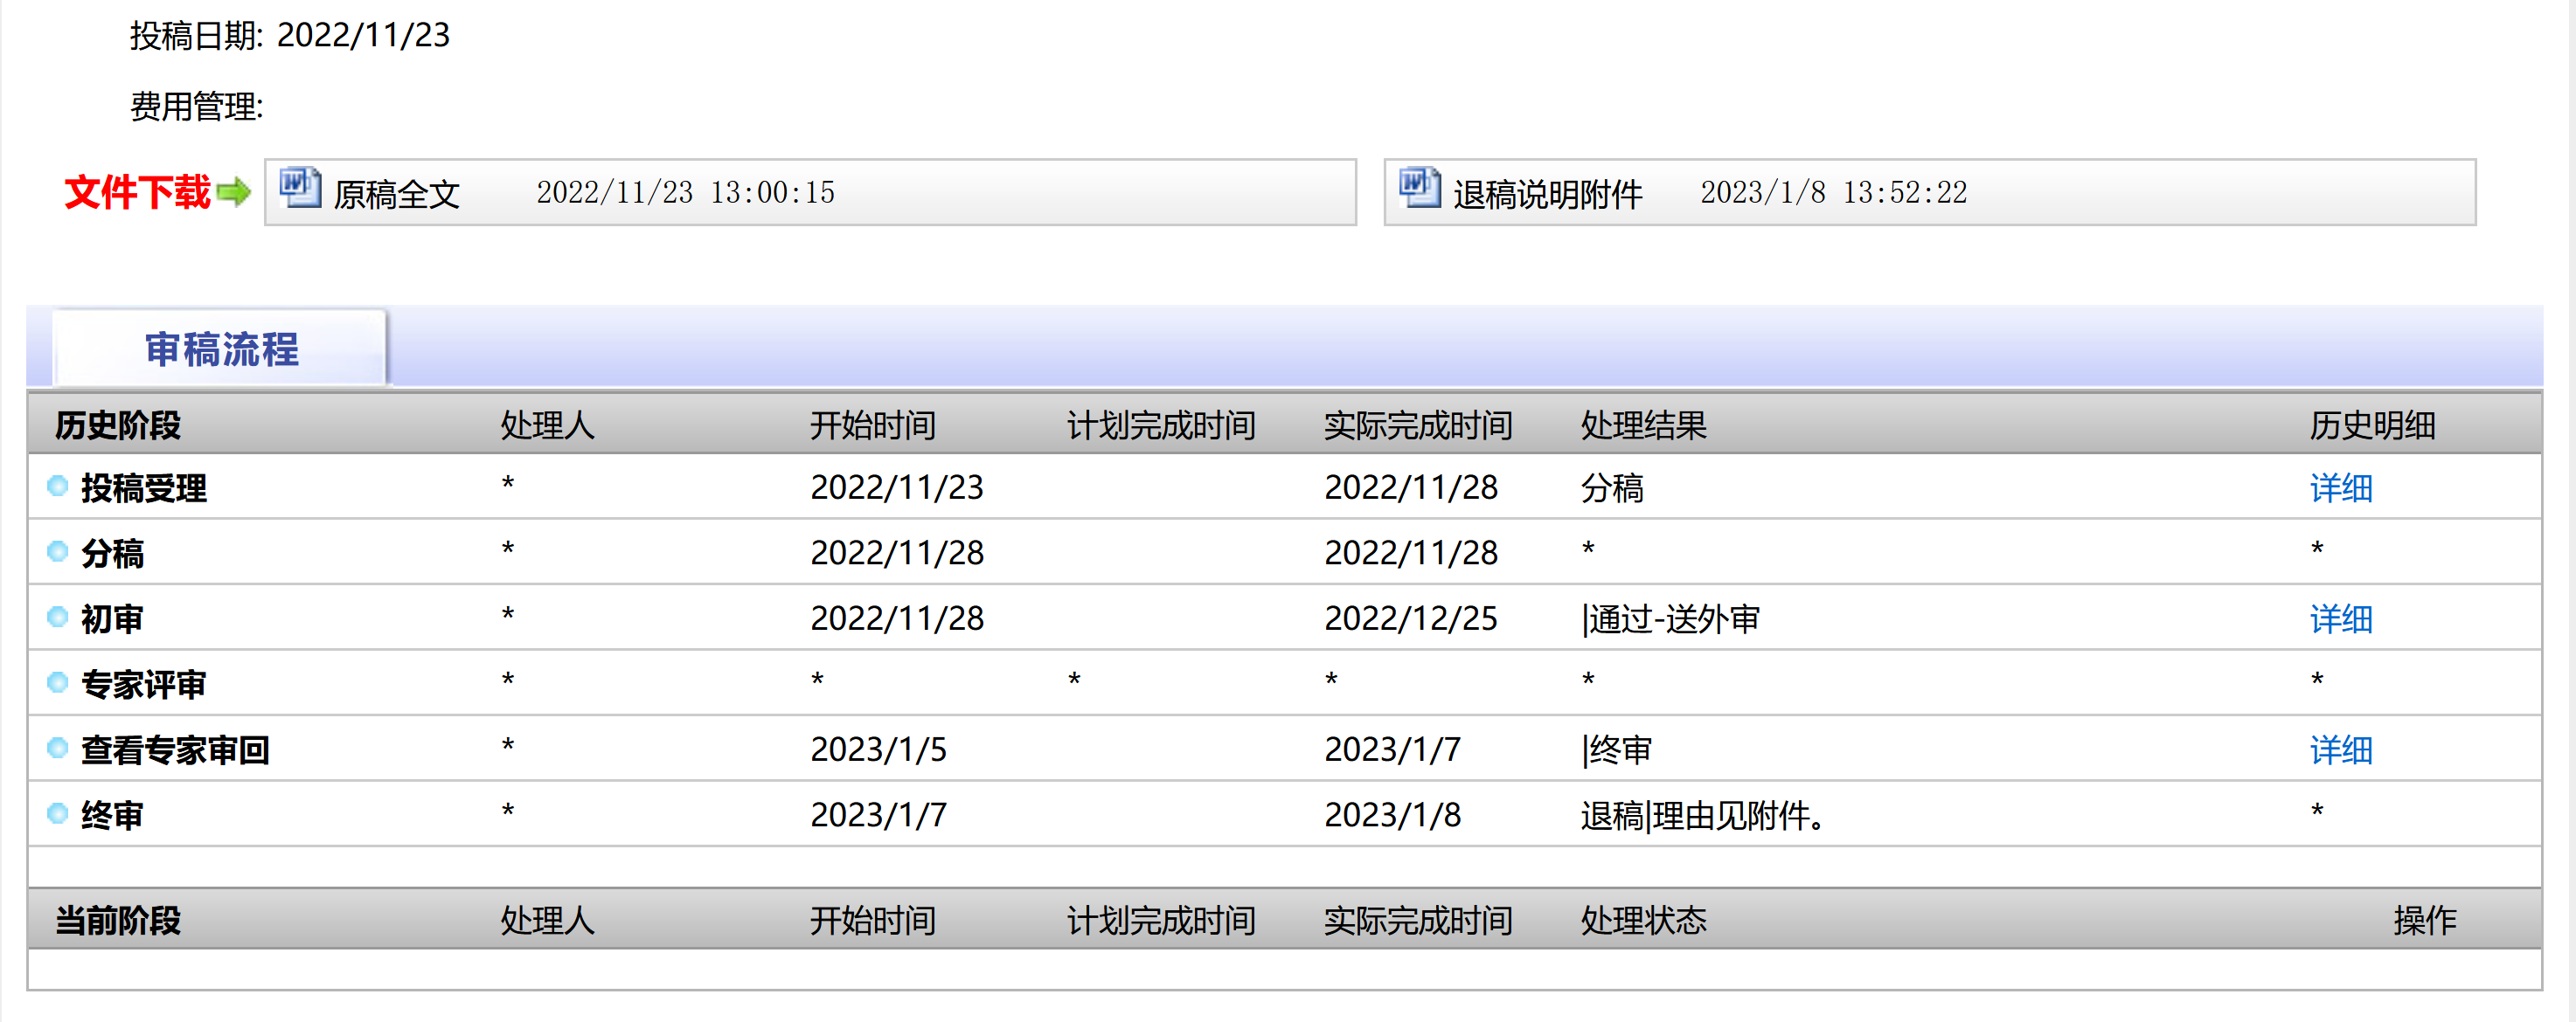This screenshot has width=2576, height=1022.
Task: Click the bullet icon next to 专家评审
Action: point(58,683)
